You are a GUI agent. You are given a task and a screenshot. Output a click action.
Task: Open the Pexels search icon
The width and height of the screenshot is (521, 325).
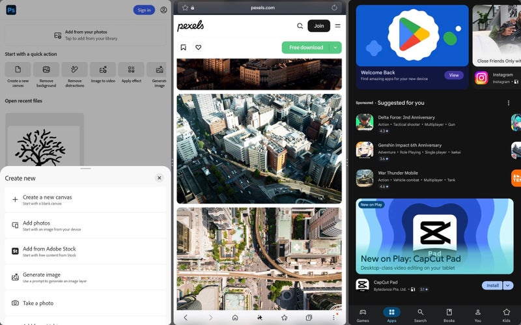tap(300, 26)
